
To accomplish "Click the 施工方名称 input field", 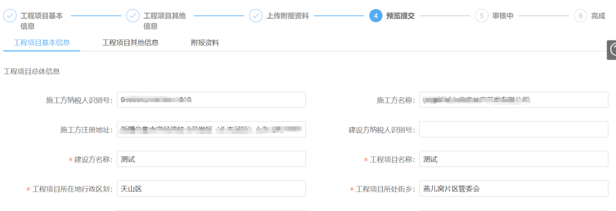I will [x=514, y=100].
